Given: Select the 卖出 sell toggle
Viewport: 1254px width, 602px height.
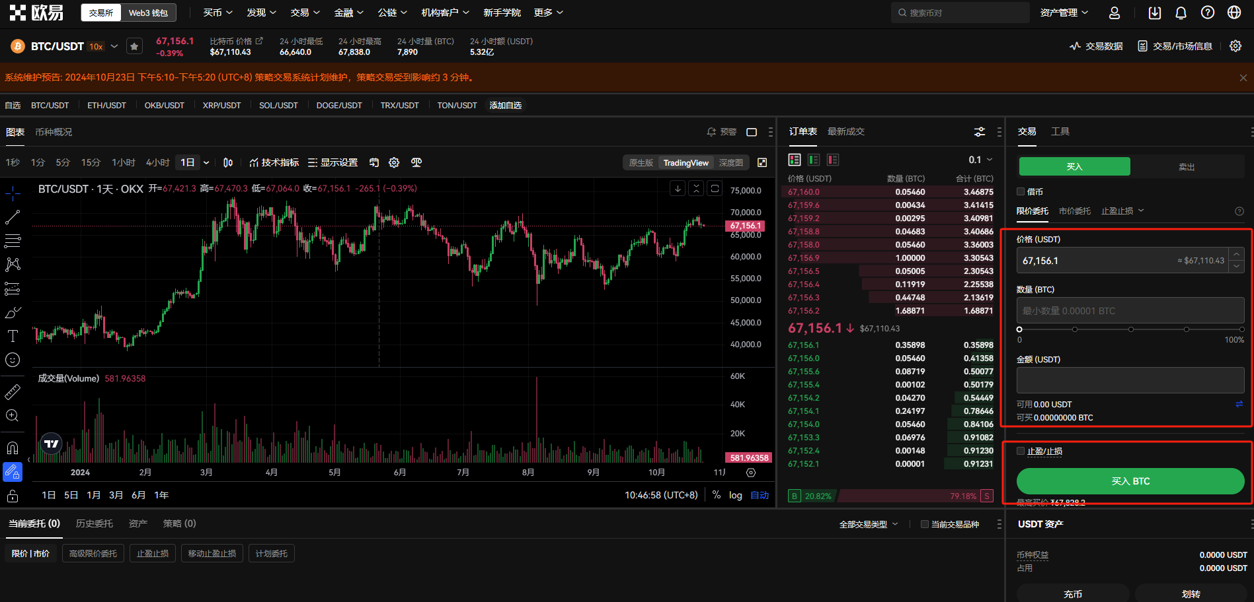Looking at the screenshot, I should coord(1187,166).
